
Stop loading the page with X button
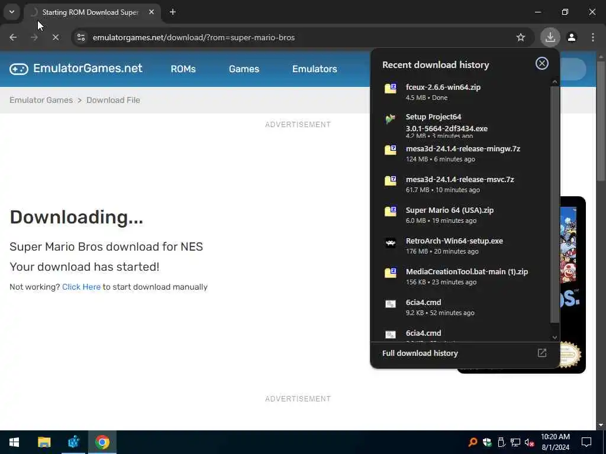pos(55,37)
